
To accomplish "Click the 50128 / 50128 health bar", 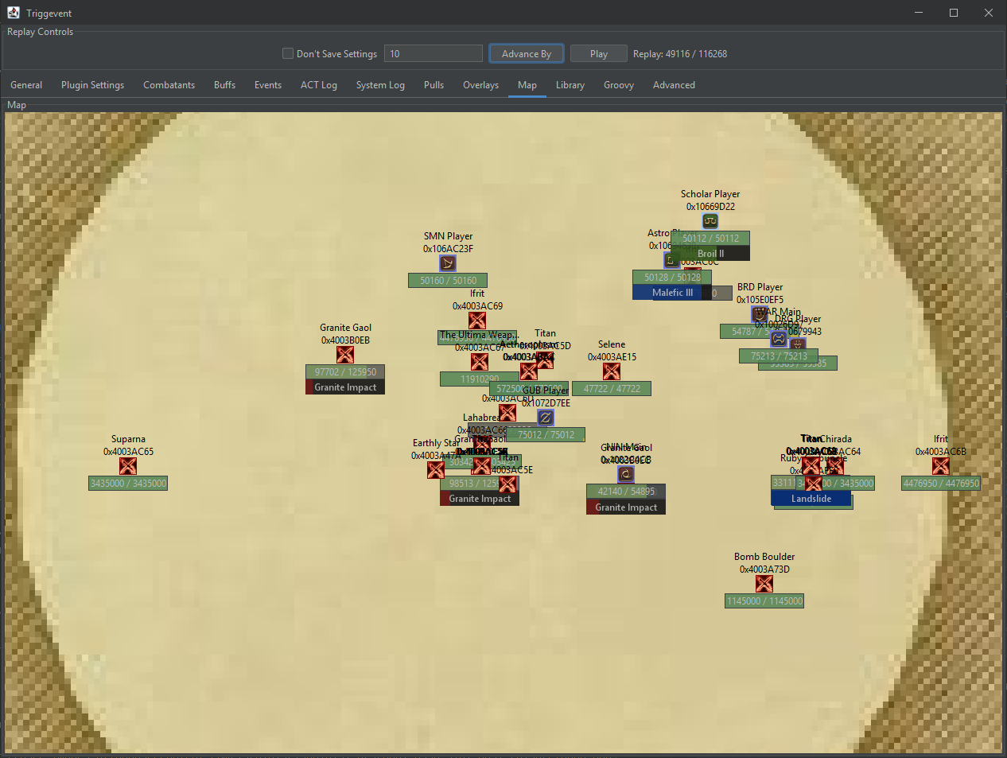I will pos(672,277).
